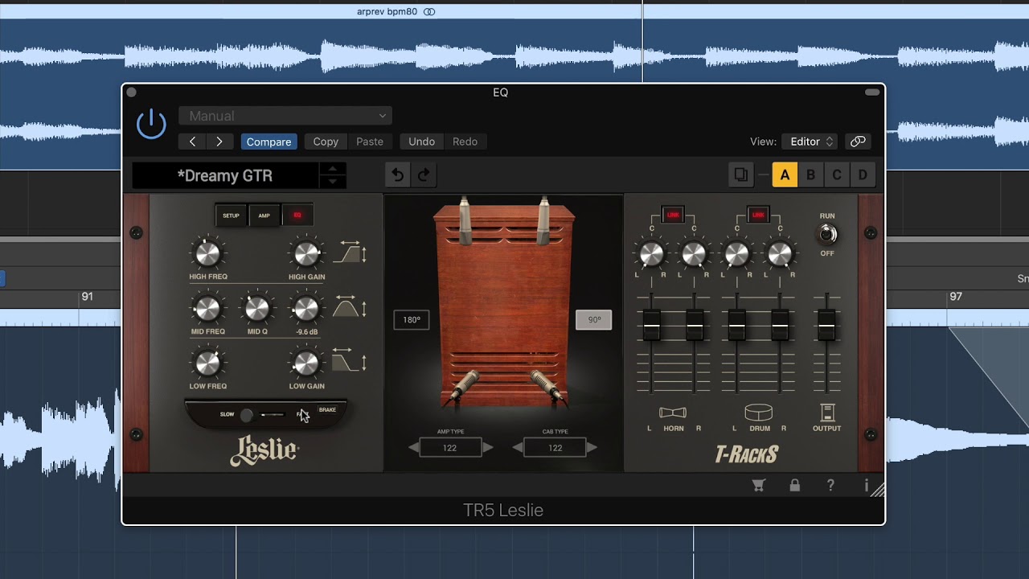Click the horn icon above HORN label

coord(673,413)
